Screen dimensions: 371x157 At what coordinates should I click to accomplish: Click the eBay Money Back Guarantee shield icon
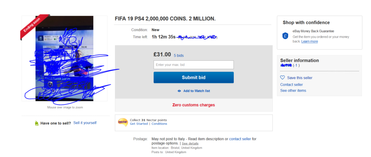click(x=285, y=36)
